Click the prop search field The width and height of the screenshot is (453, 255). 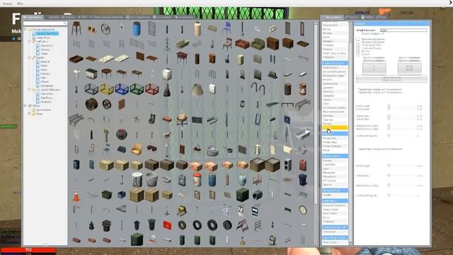tap(45, 23)
